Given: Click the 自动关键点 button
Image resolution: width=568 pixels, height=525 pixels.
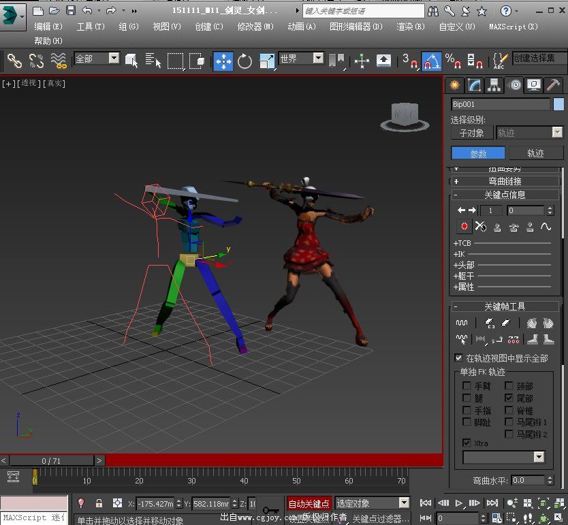Looking at the screenshot, I should click(x=309, y=503).
